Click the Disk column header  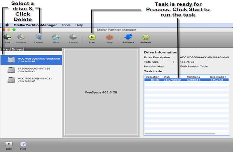click(x=167, y=77)
